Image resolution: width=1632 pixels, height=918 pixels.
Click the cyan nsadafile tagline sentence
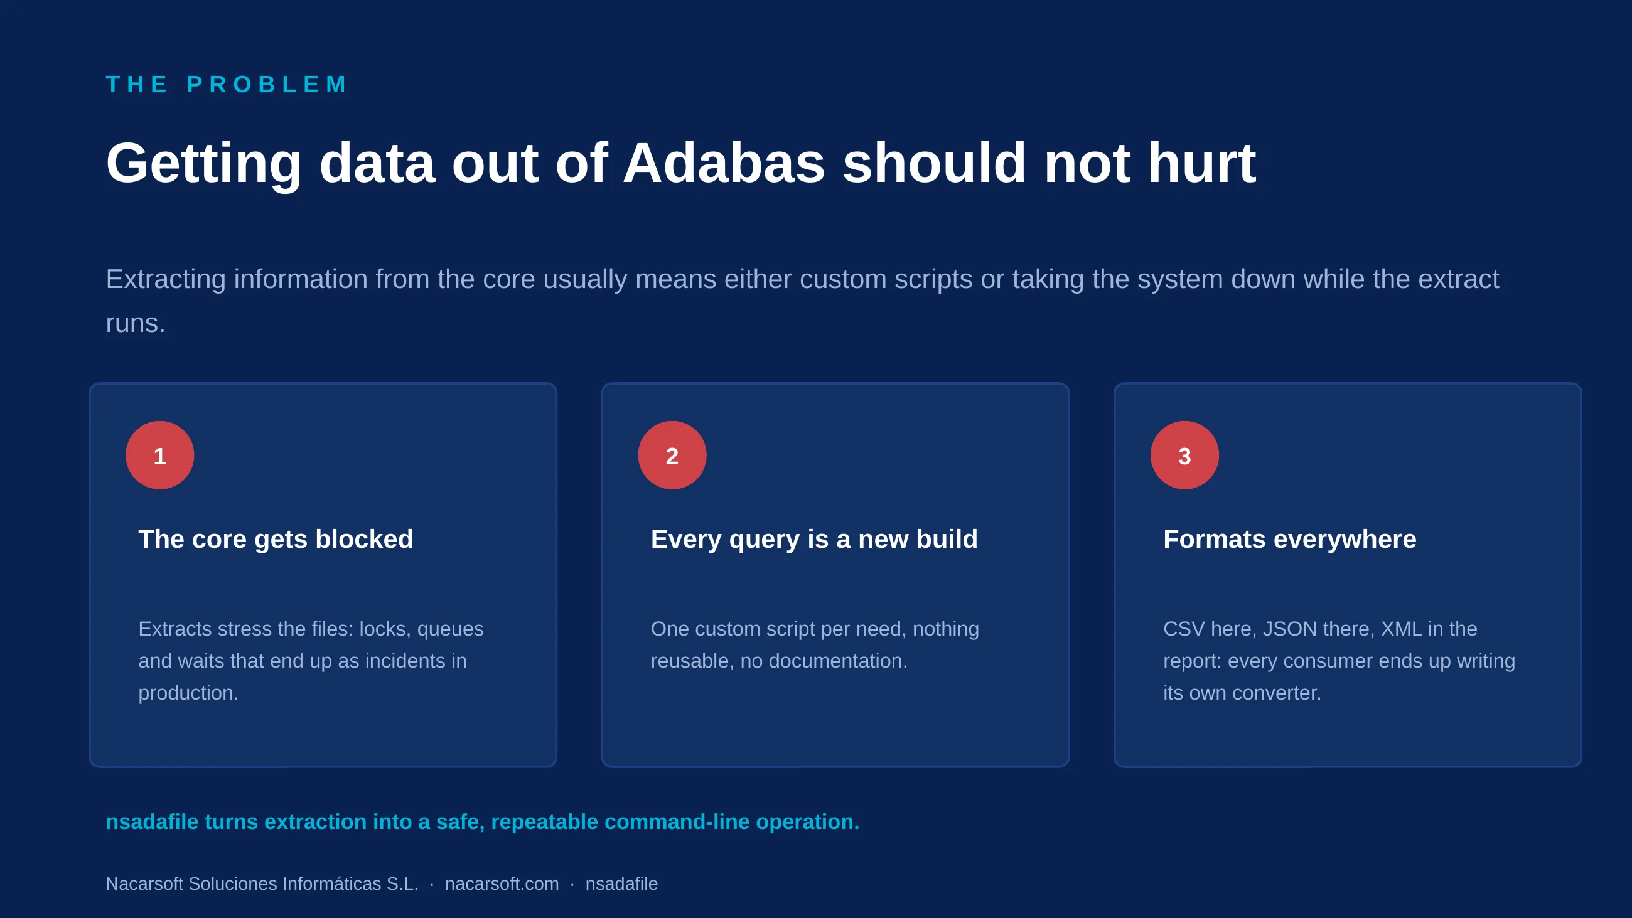click(x=482, y=822)
